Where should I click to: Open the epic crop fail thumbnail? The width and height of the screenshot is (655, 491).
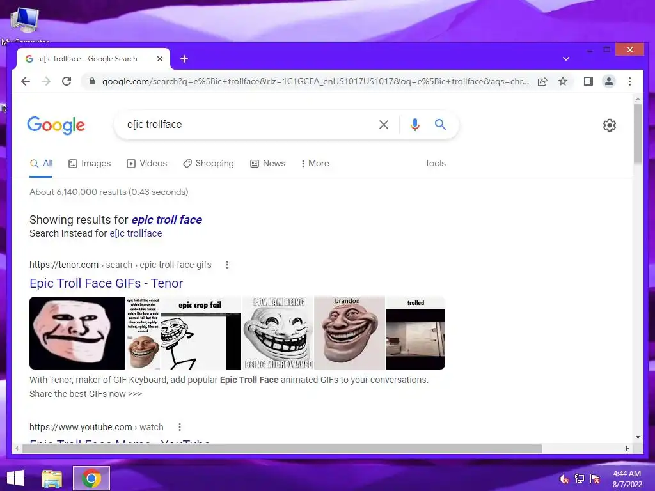[201, 332]
